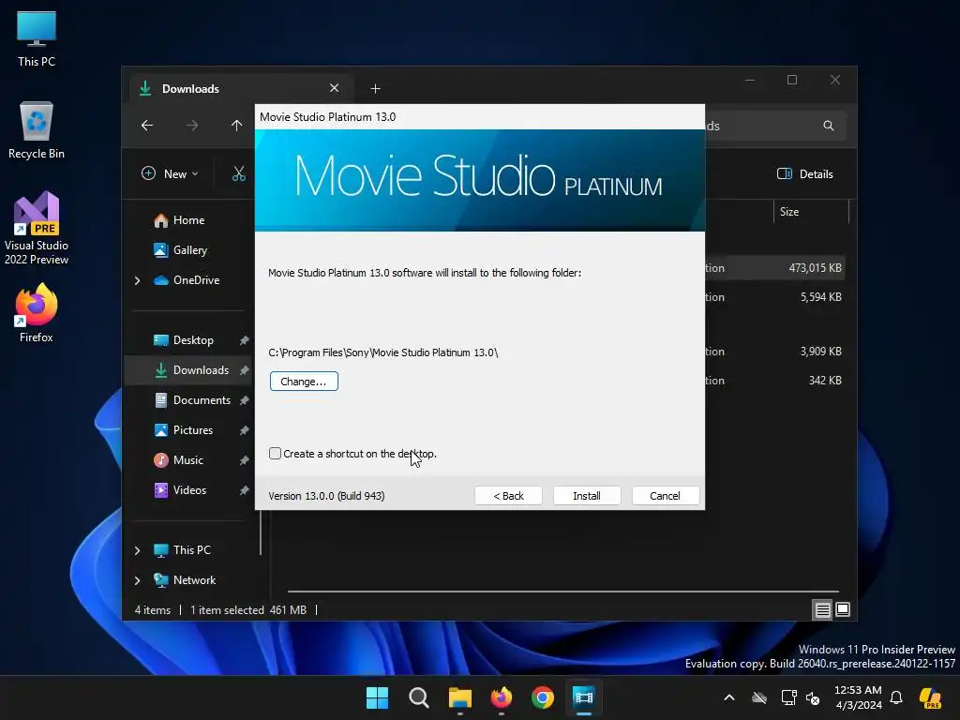This screenshot has width=960, height=720.
Task: Click the network display tray icon
Action: (788, 697)
